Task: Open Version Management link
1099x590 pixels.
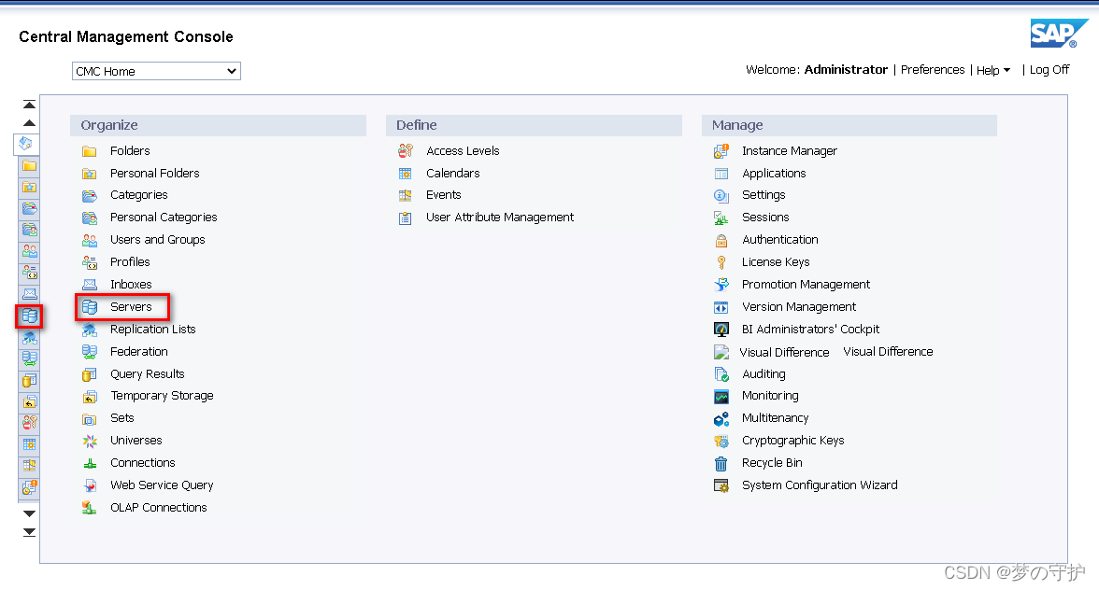Action: 798,306
